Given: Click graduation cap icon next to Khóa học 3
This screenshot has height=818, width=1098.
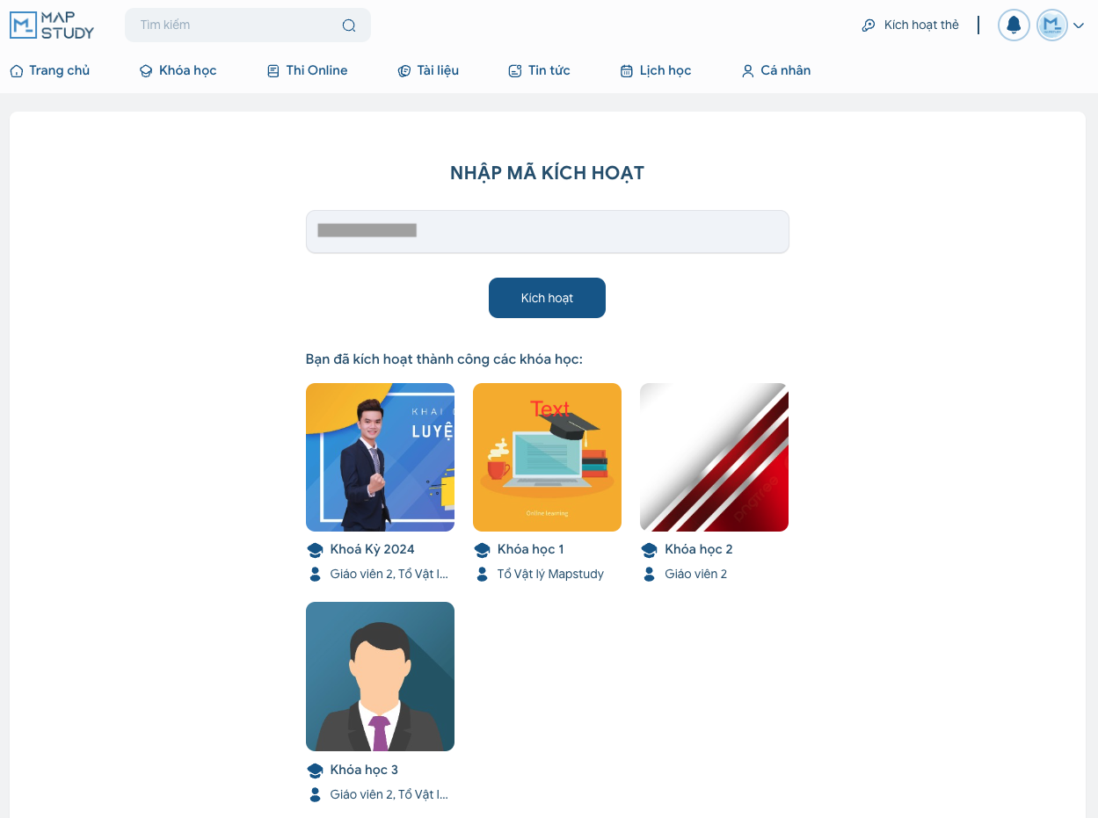Looking at the screenshot, I should coord(315,771).
